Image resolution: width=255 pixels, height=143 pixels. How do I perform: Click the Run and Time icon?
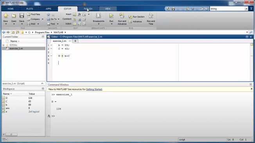tap(151, 16)
